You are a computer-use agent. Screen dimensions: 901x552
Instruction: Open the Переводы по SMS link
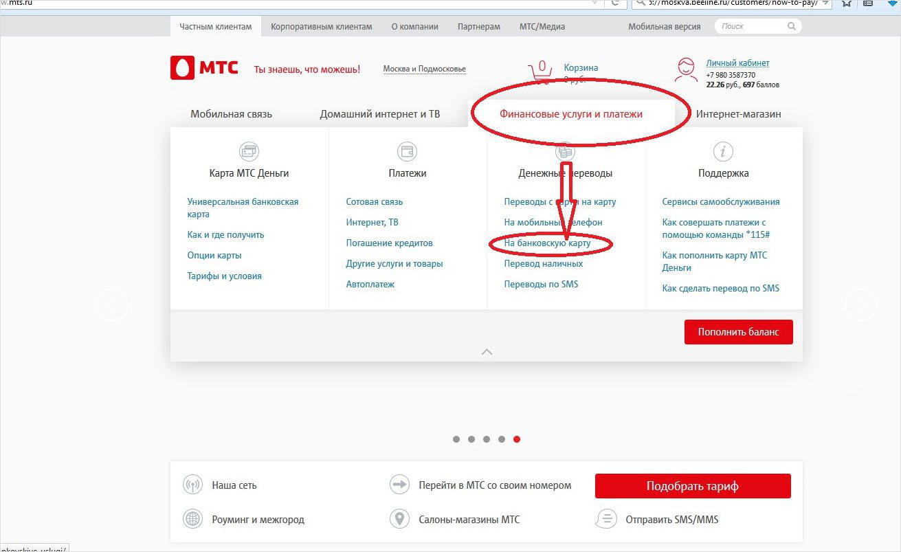point(541,285)
